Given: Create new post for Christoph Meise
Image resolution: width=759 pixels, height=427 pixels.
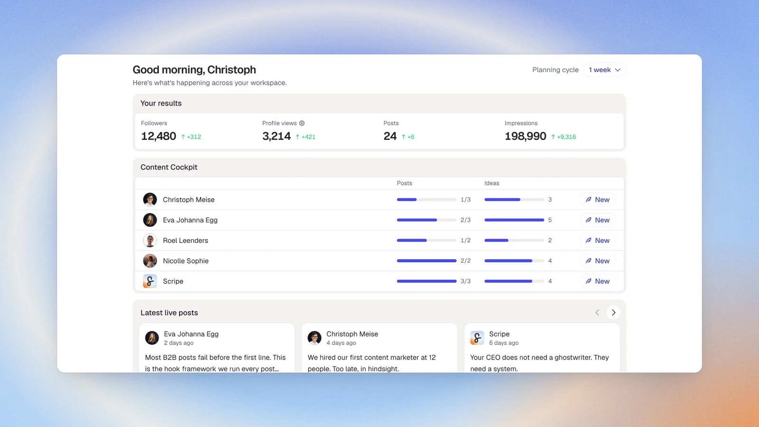Looking at the screenshot, I should [x=598, y=200].
